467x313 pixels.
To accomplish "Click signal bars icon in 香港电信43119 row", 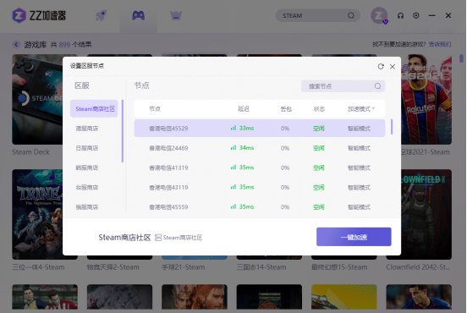I will [x=233, y=187].
